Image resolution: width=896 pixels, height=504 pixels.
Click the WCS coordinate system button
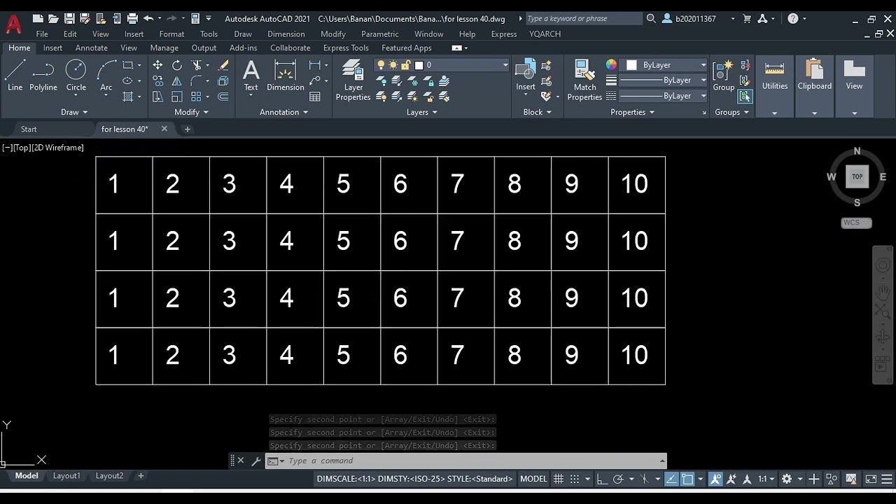[856, 223]
